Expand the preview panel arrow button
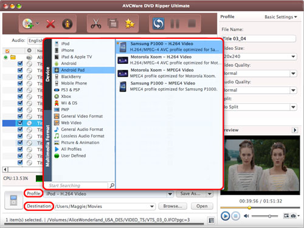Image resolution: width=304 pixels, height=228 pixels. (295, 130)
